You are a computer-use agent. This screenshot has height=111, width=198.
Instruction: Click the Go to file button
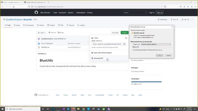[x=115, y=33]
